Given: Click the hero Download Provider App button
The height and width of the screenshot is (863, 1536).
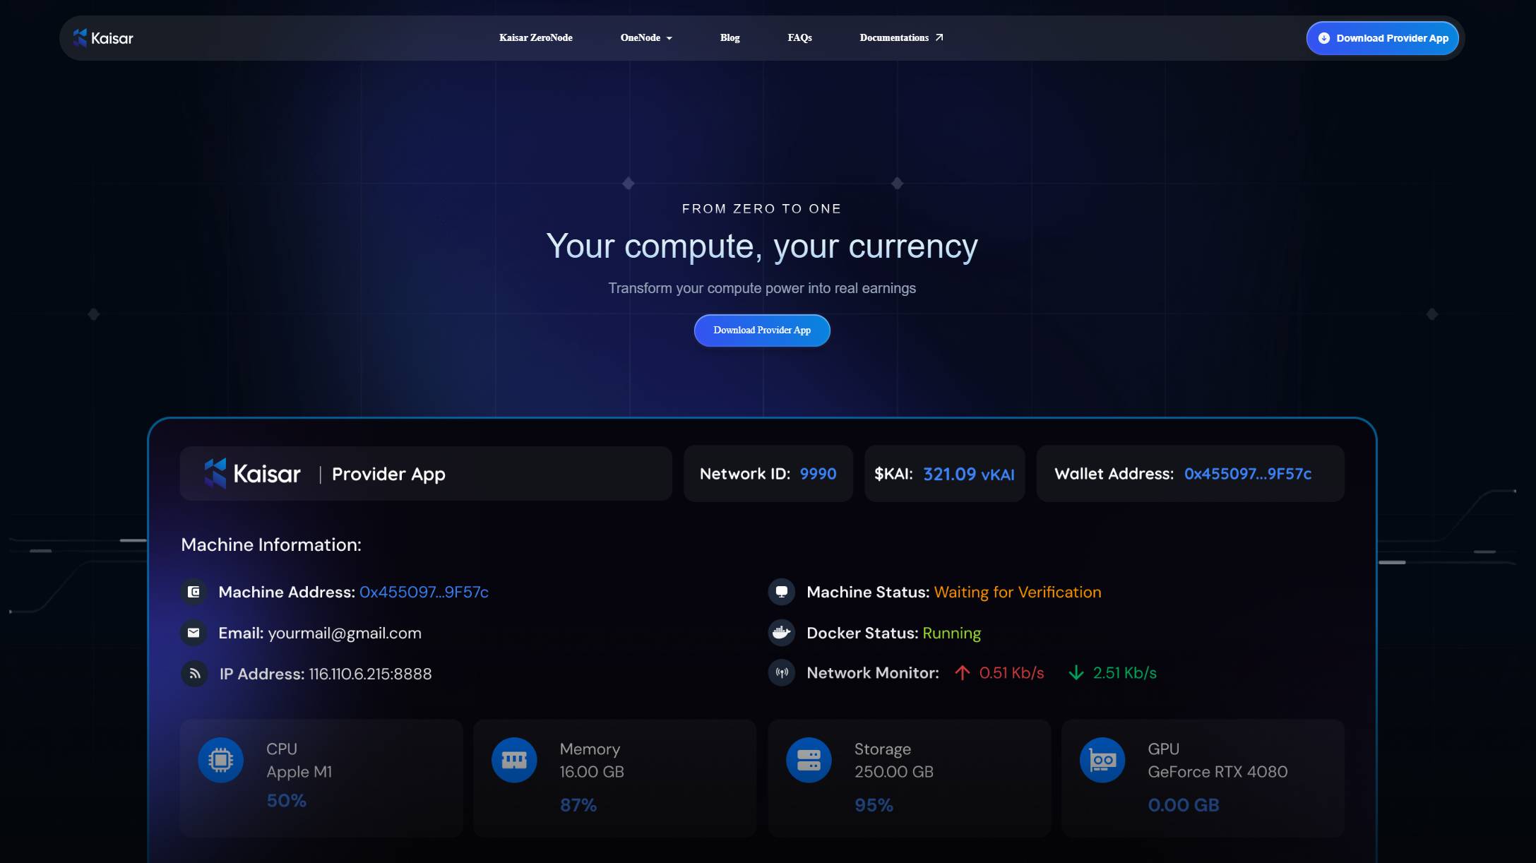Looking at the screenshot, I should coord(762,330).
